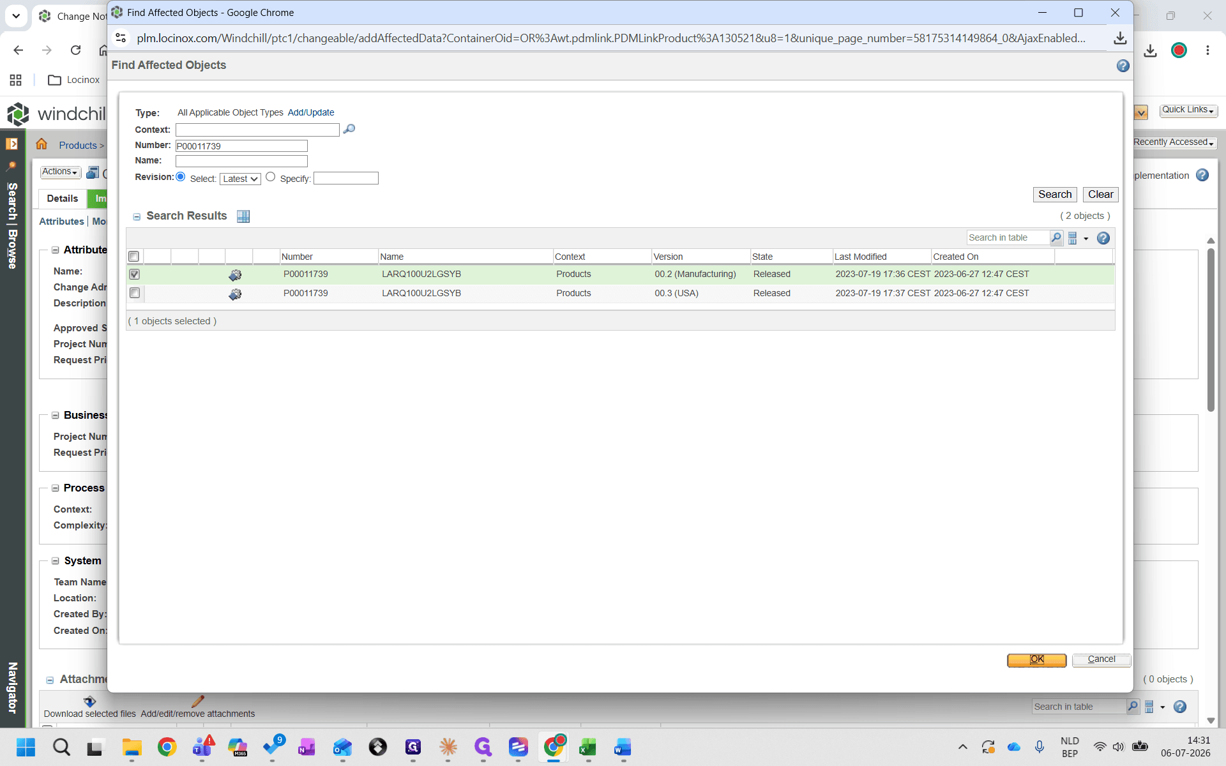Open the Actions menu in the background page

tap(60, 172)
